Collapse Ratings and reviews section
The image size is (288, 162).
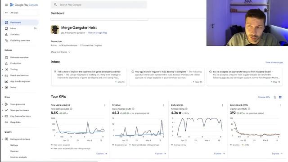click(x=2, y=139)
